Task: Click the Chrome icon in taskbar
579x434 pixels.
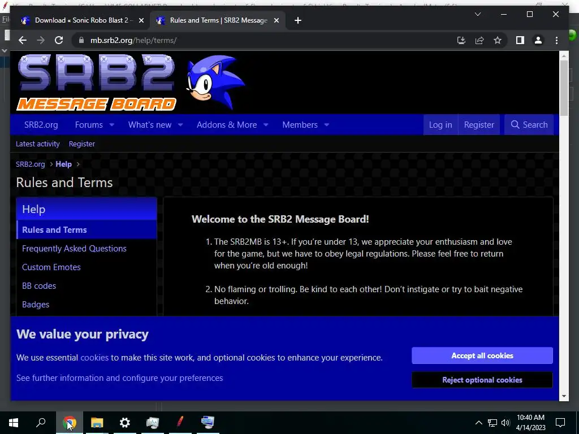Action: click(69, 423)
